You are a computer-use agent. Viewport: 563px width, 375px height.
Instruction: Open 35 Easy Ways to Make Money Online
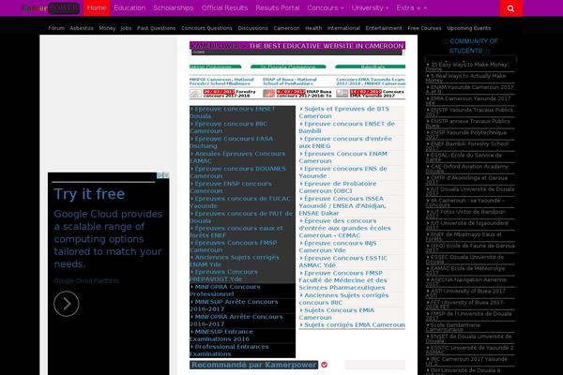pyautogui.click(x=466, y=67)
